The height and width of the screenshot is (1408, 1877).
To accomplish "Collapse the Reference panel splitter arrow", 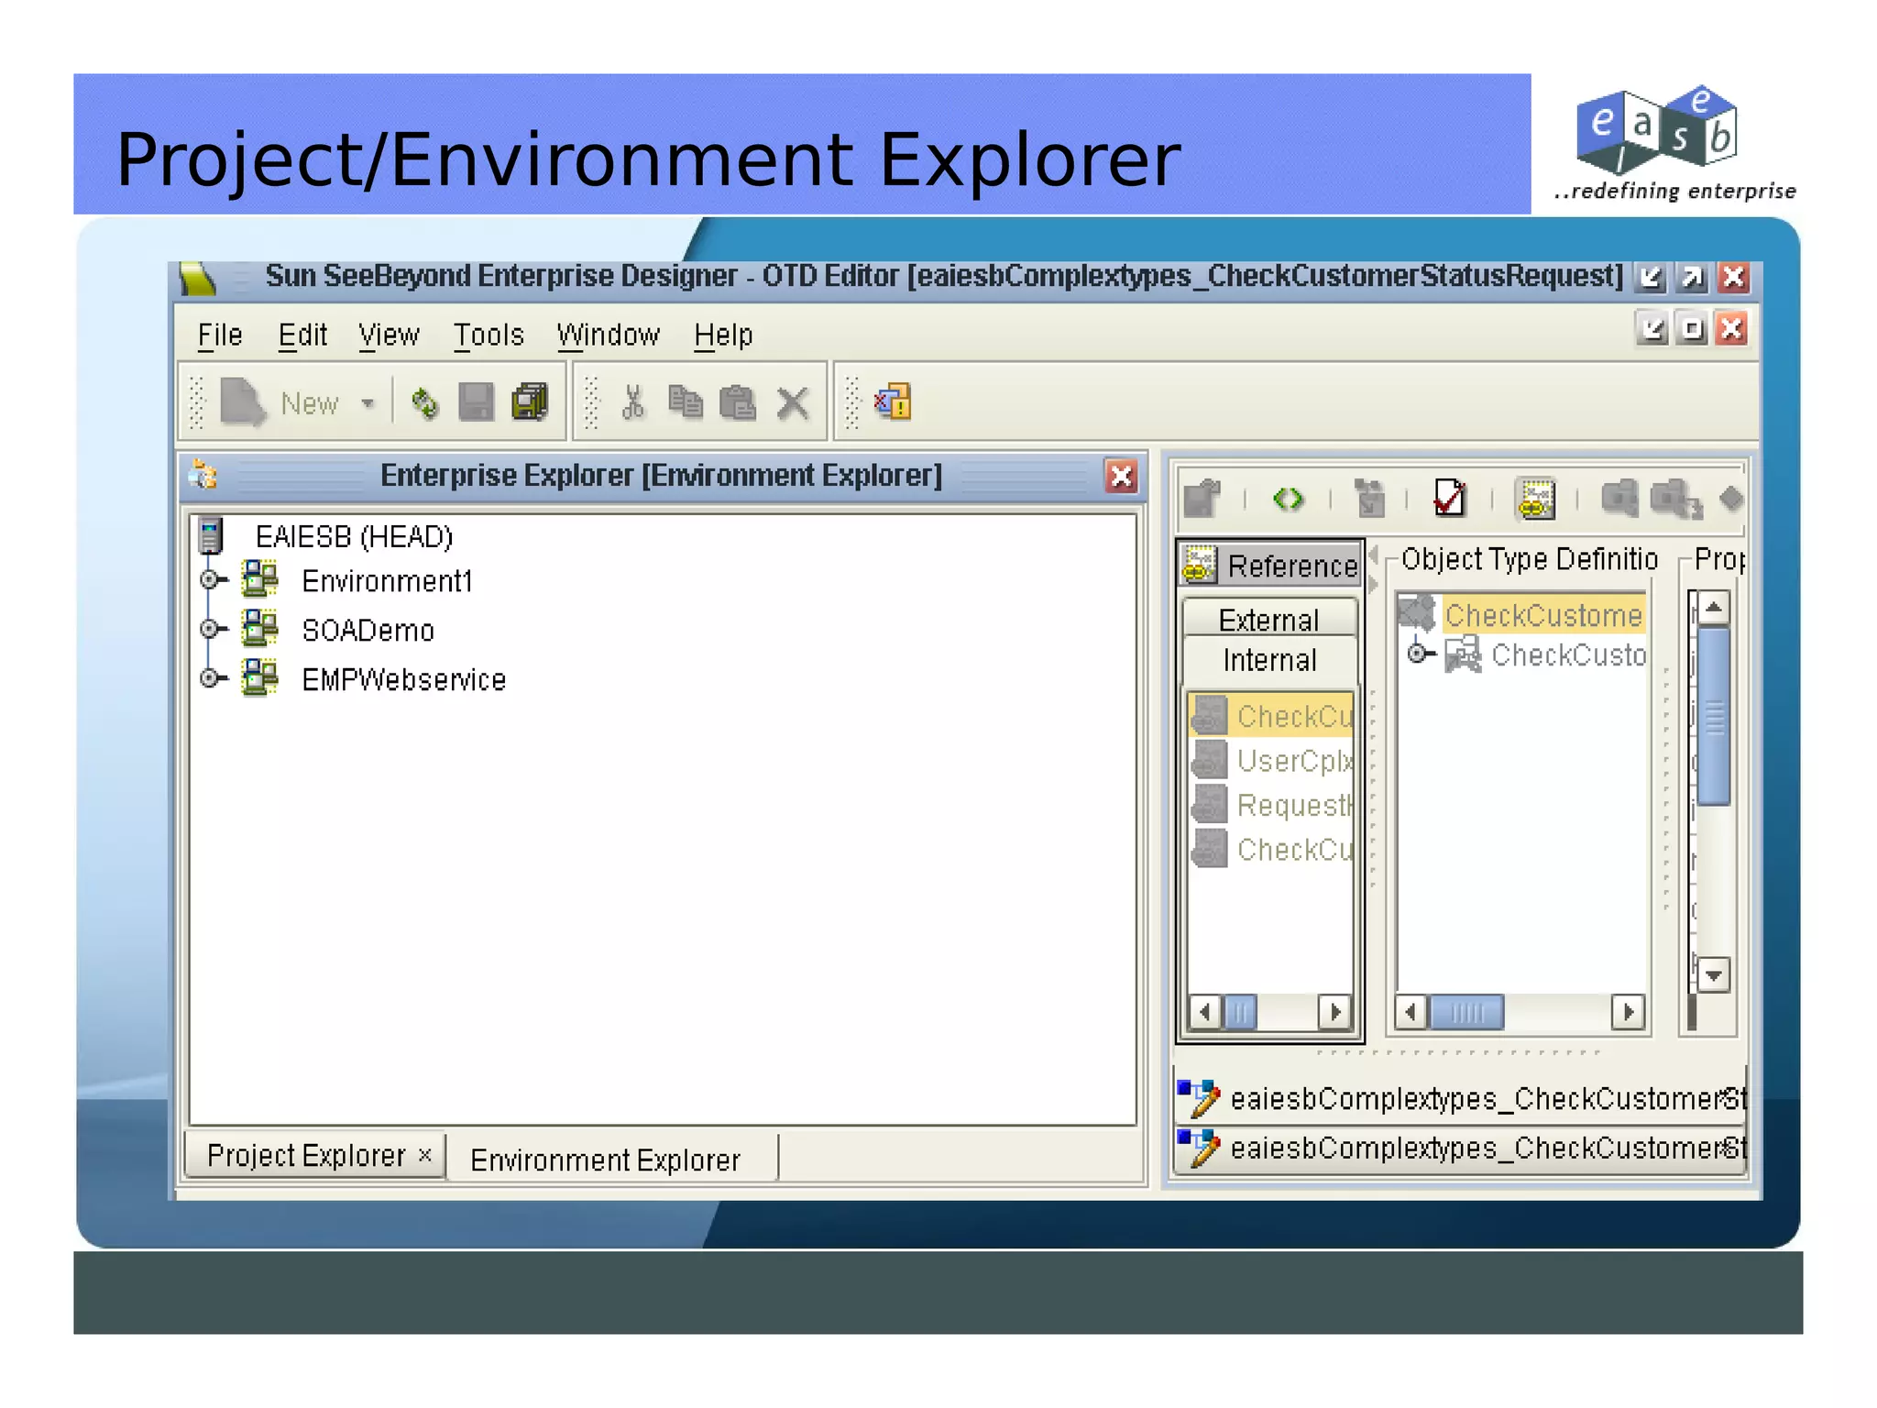I will 1373,555.
